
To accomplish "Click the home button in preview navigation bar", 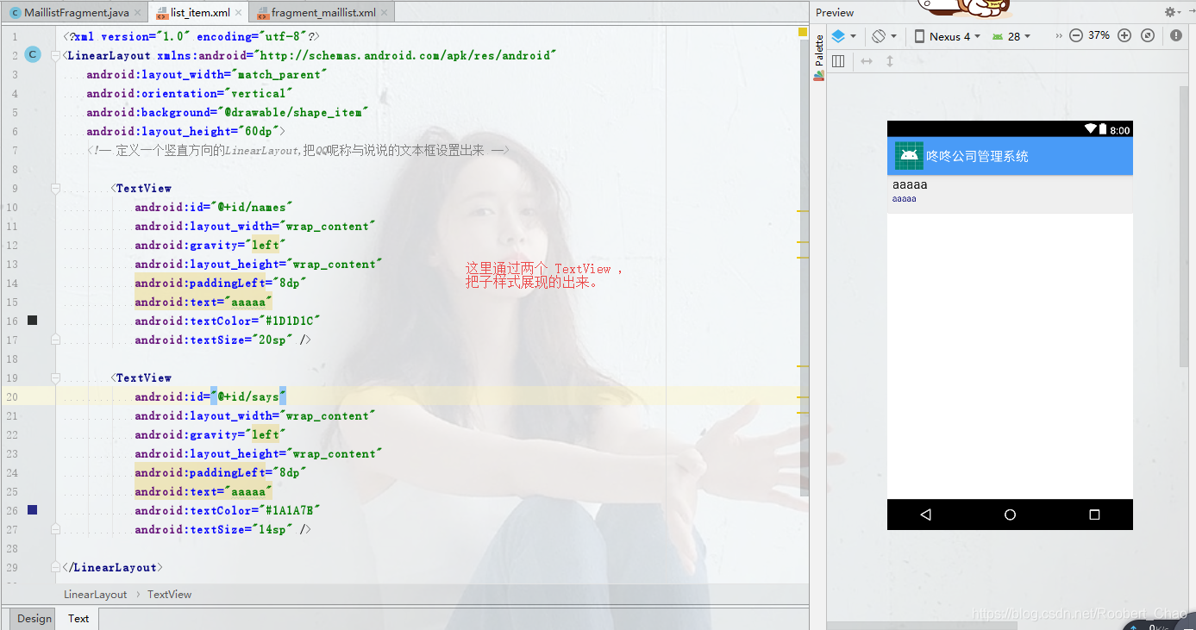I will (1010, 515).
